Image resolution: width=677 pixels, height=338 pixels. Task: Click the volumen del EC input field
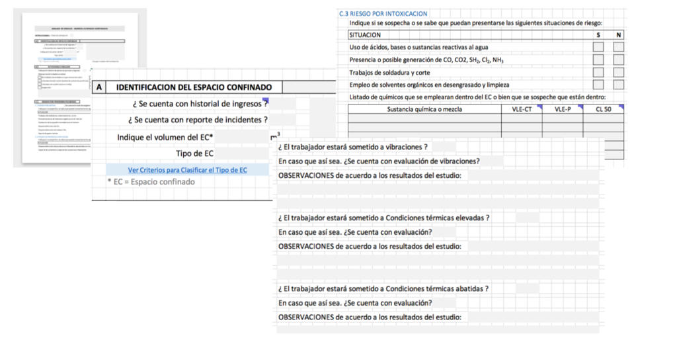tap(242, 138)
